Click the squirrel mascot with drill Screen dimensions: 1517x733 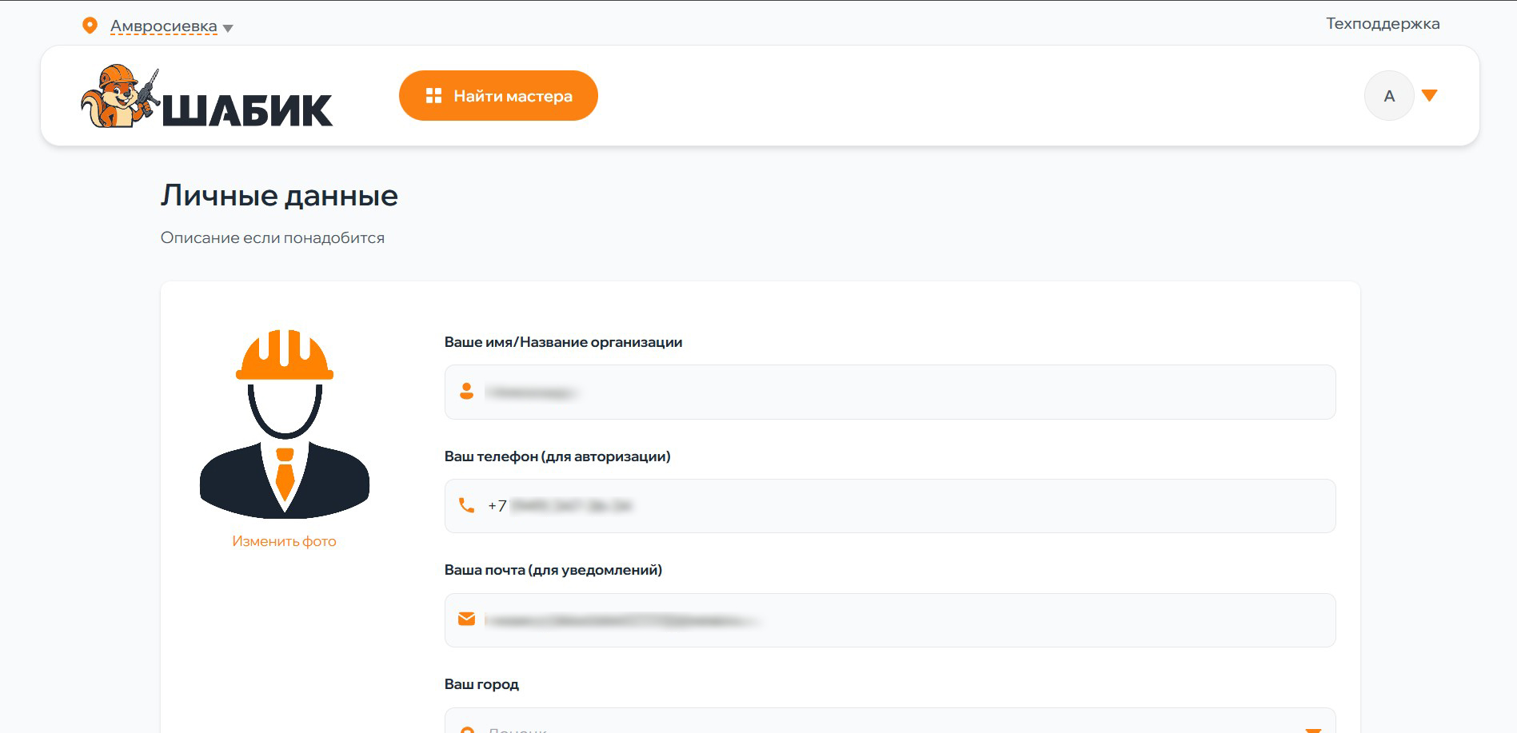point(118,96)
